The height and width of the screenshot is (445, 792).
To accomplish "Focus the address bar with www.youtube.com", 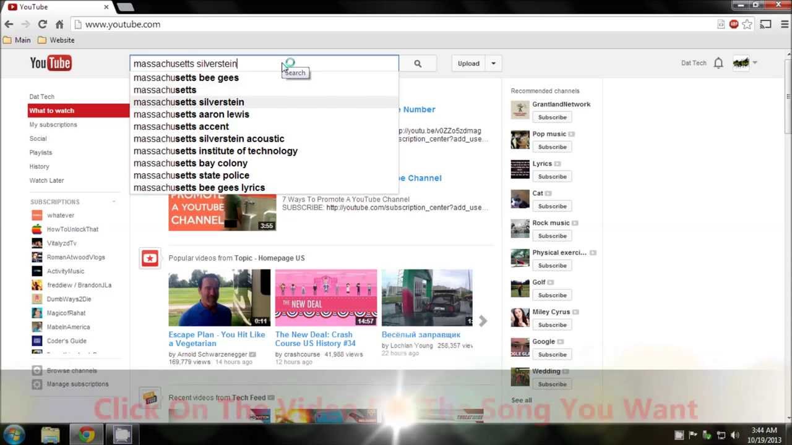I will pos(396,24).
